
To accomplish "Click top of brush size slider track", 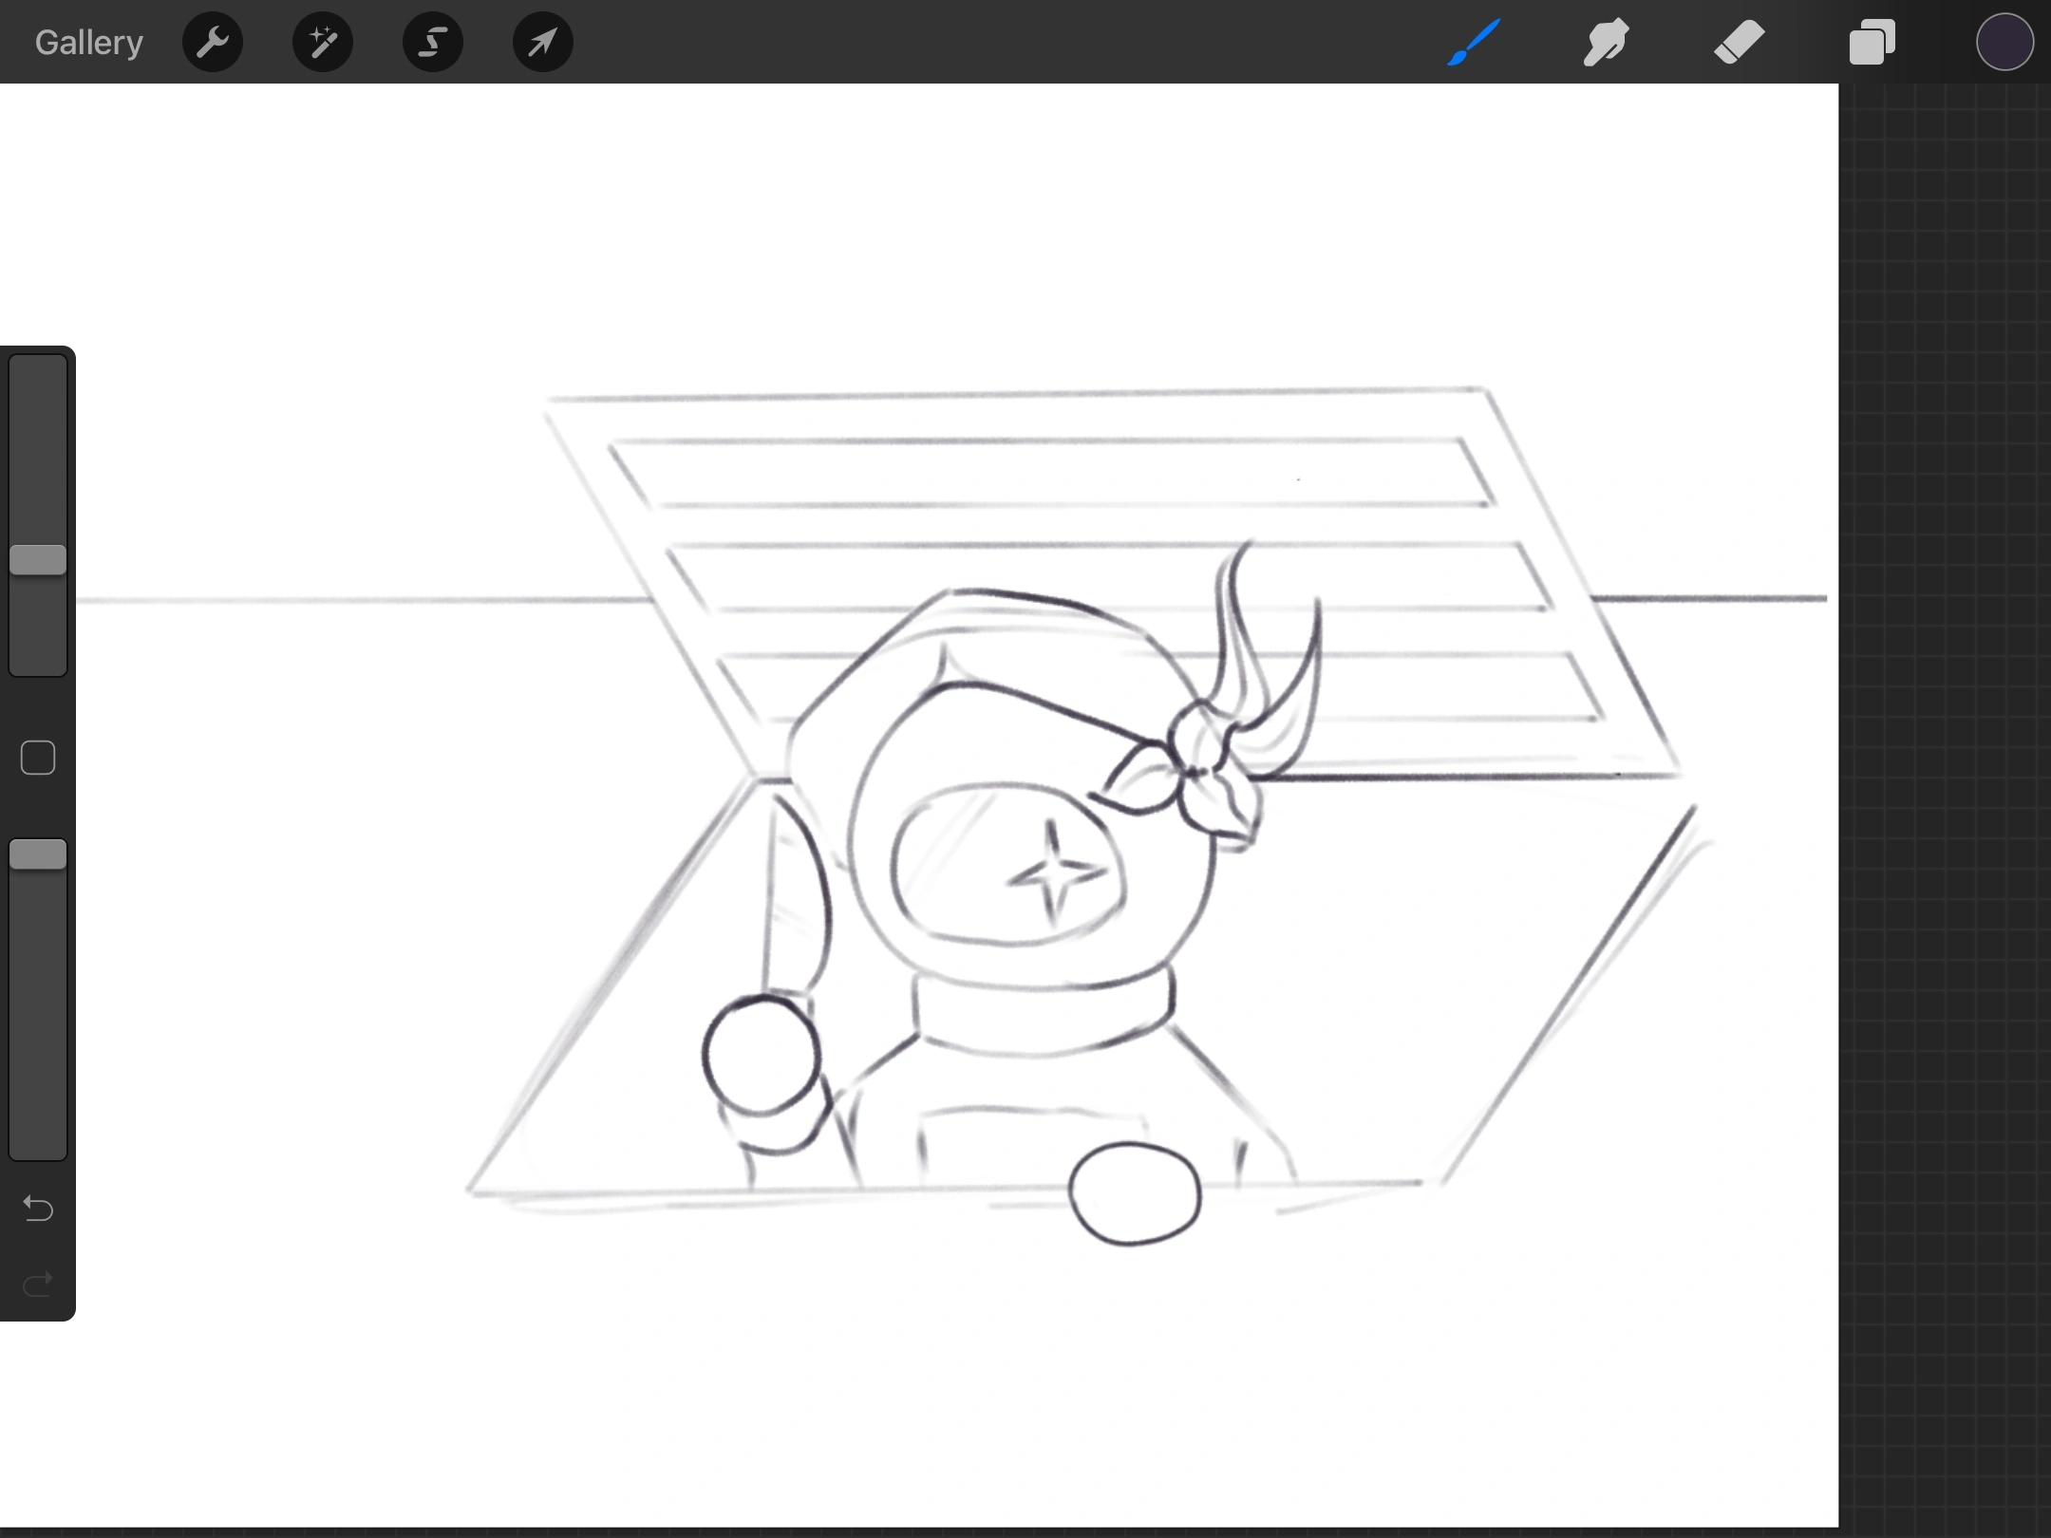I will tap(38, 370).
